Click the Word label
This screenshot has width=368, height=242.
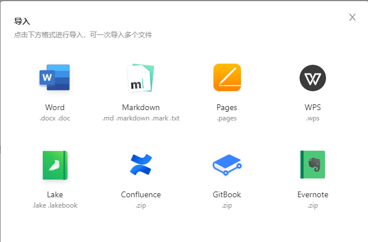pos(55,107)
